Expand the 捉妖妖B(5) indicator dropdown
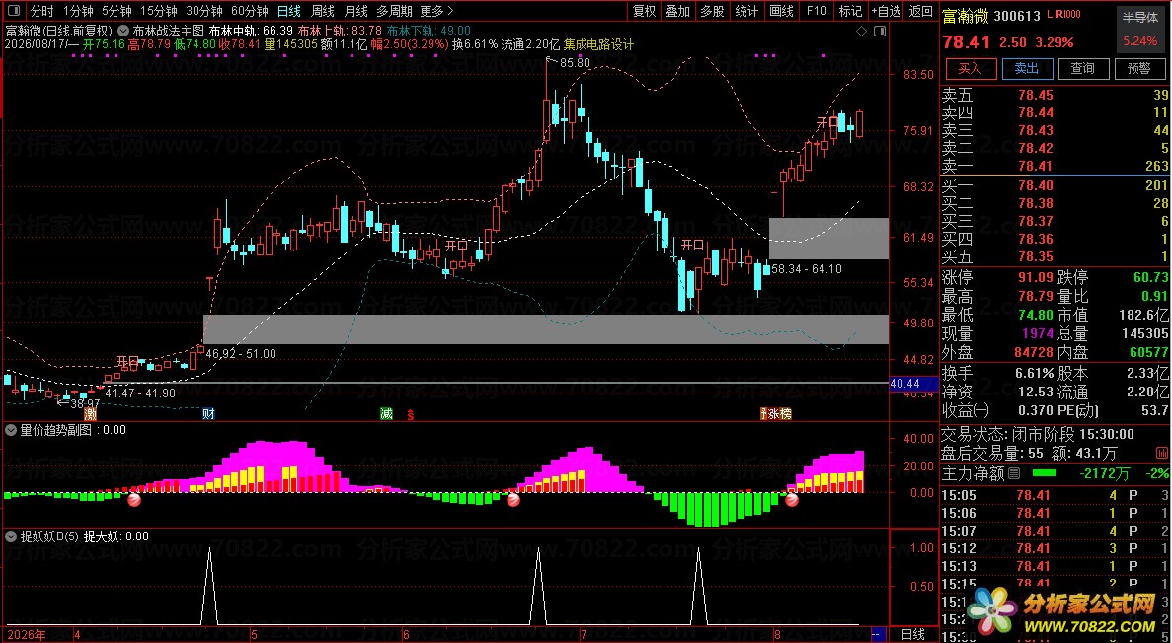The image size is (1172, 643). pyautogui.click(x=11, y=536)
